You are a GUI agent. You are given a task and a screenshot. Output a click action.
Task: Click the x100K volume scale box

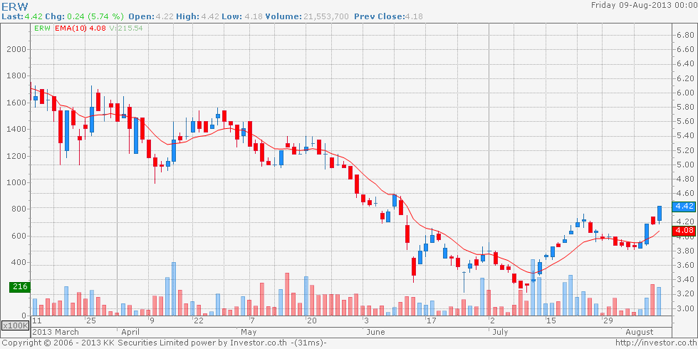[15, 326]
